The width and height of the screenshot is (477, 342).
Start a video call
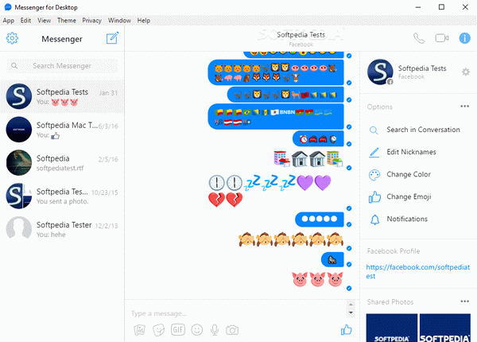(442, 38)
